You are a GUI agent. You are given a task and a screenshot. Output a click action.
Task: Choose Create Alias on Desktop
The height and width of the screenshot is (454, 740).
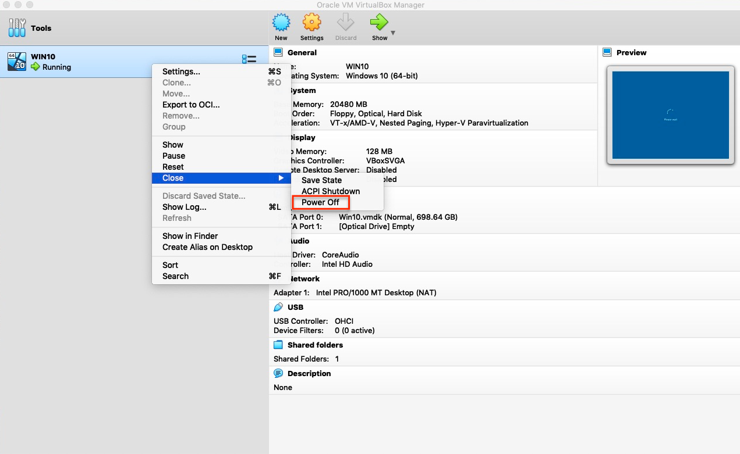221,247
